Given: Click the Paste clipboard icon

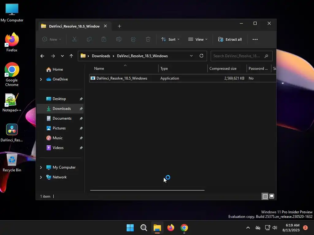Looking at the screenshot, I should pos(104,39).
